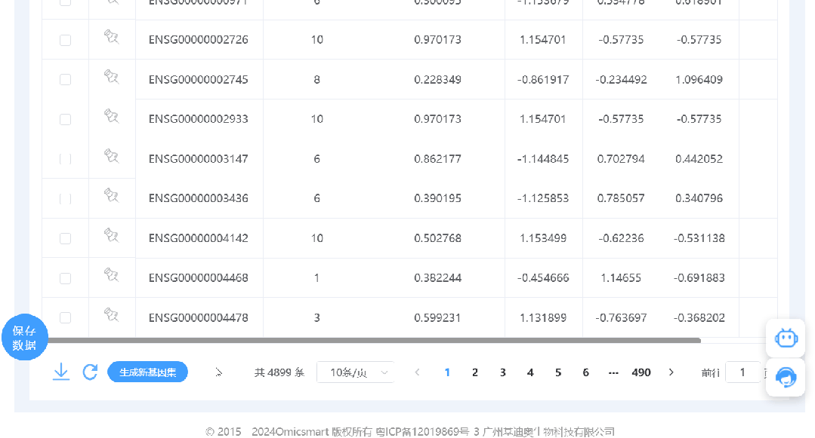This screenshot has width=815, height=438.
Task: Tick the checkbox for ENSG00000004142
Action: (x=65, y=238)
